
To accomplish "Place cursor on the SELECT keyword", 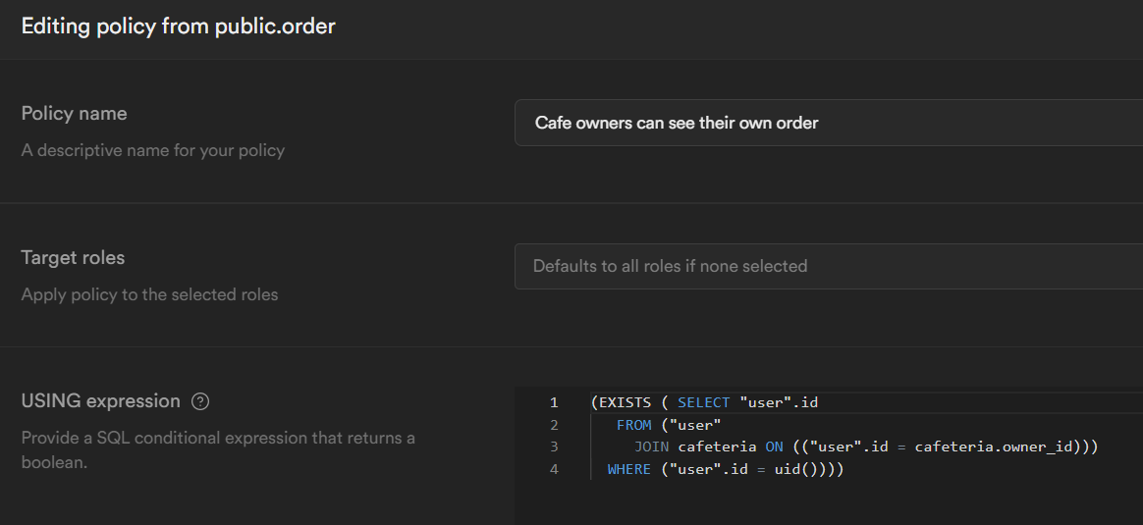I will pos(703,402).
